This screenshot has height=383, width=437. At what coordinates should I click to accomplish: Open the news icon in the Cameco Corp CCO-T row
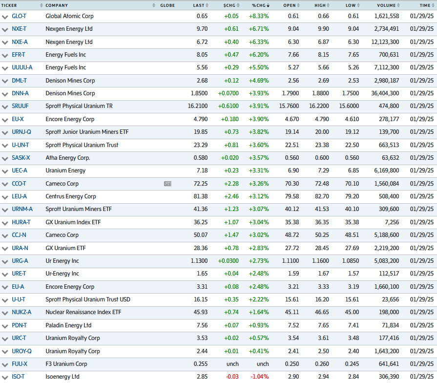167,184
